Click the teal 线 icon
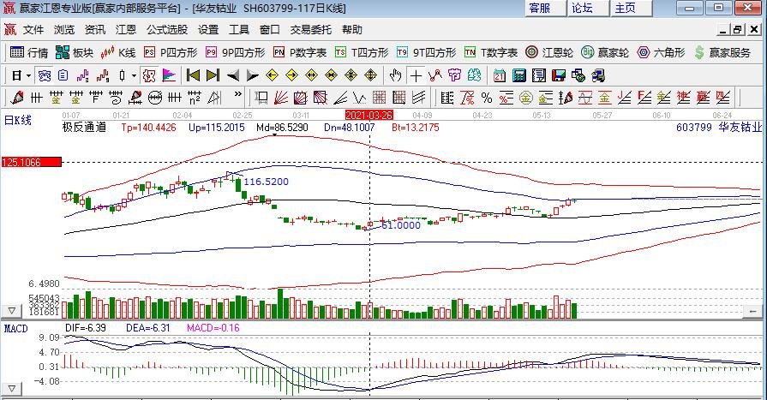The height and width of the screenshot is (400, 767). [474, 75]
